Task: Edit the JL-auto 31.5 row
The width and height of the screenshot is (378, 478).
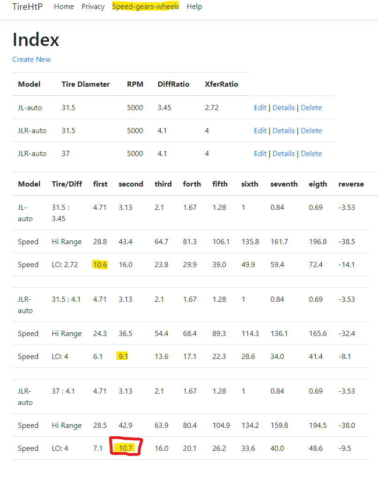Action: [260, 108]
